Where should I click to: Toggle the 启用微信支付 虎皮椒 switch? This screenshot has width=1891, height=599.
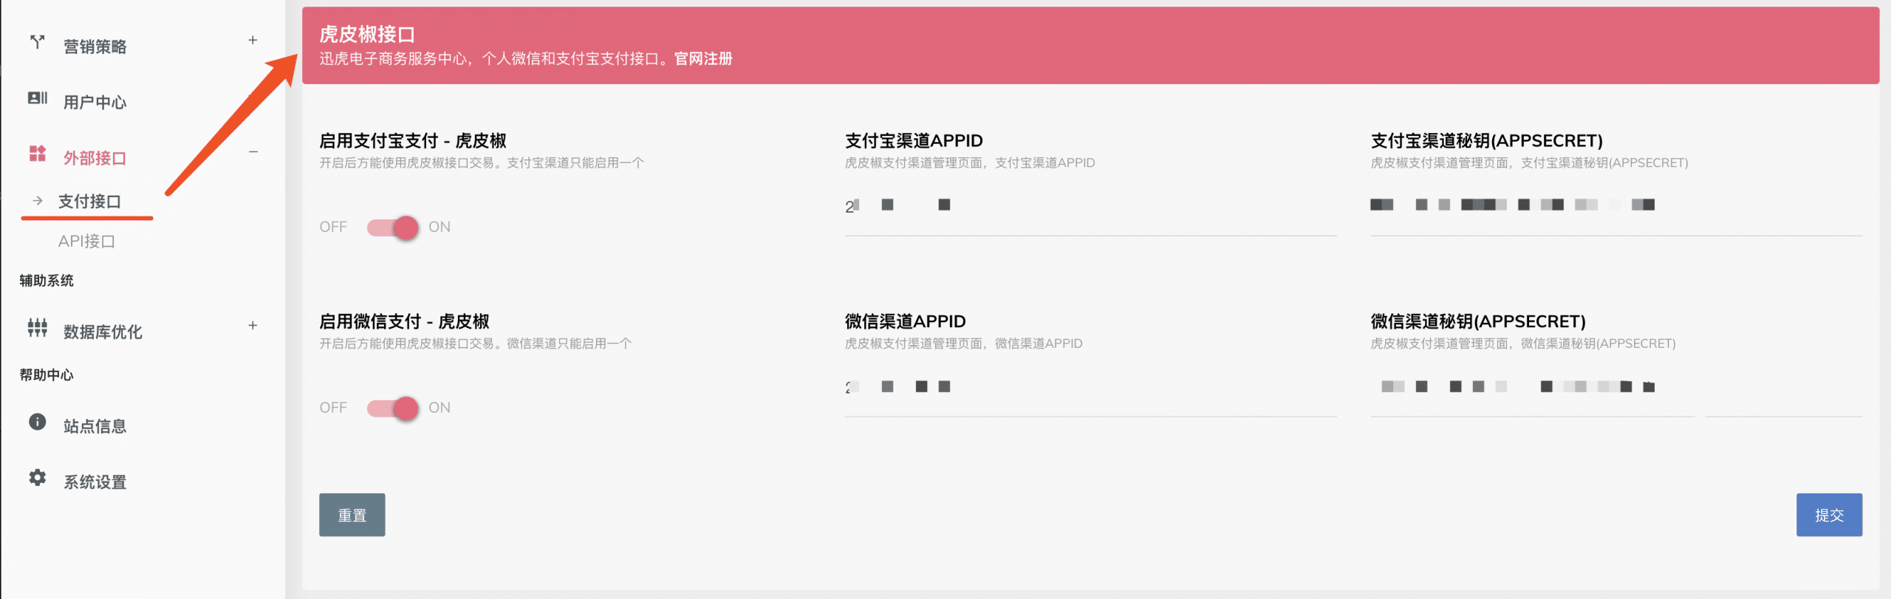click(393, 408)
